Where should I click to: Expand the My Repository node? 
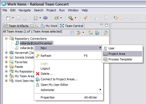point(6,71)
